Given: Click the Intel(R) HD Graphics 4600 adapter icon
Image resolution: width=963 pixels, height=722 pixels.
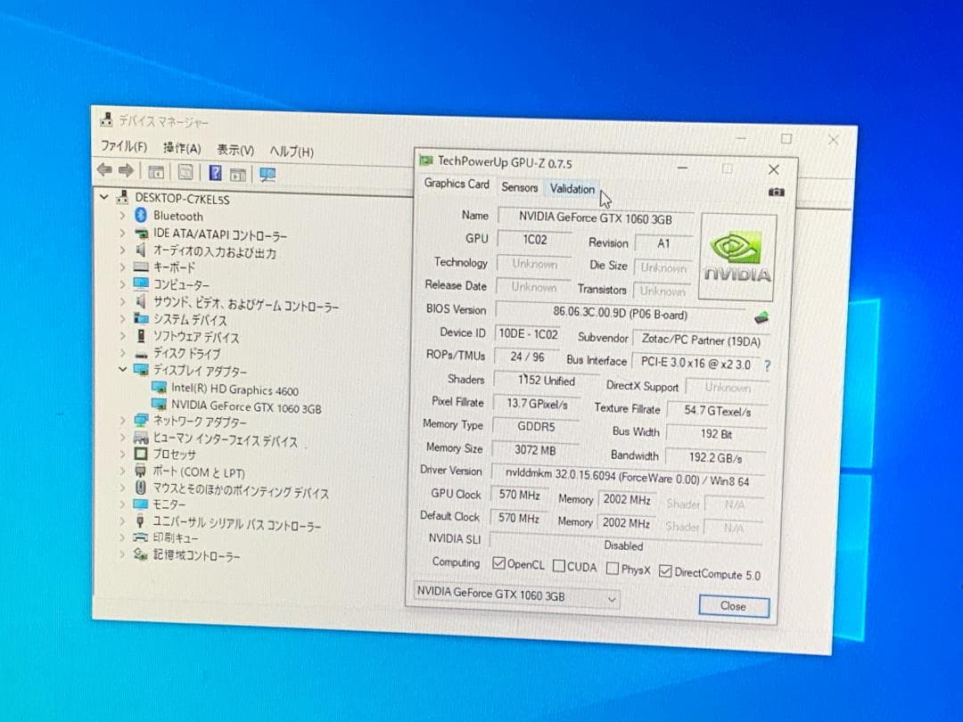Looking at the screenshot, I should click(x=159, y=388).
